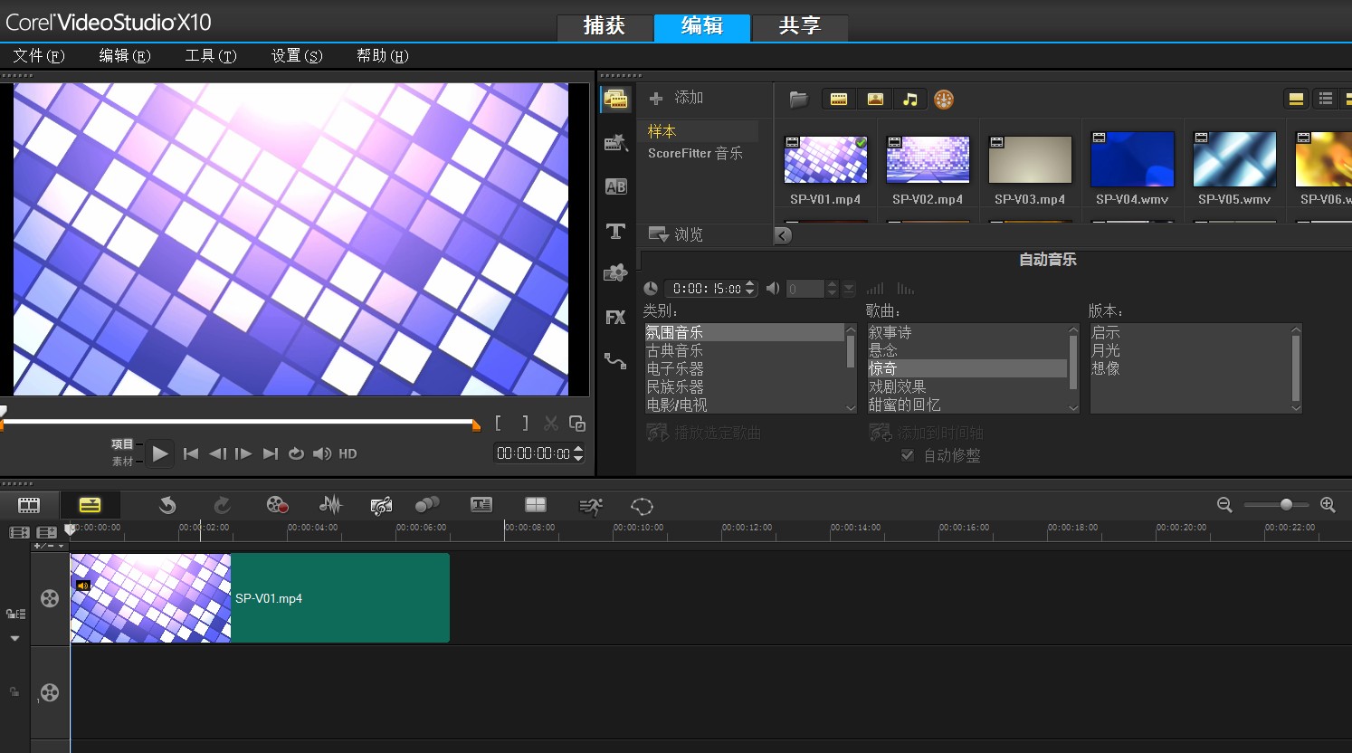Toggle showing photos in library
1352x753 pixels.
coord(875,99)
